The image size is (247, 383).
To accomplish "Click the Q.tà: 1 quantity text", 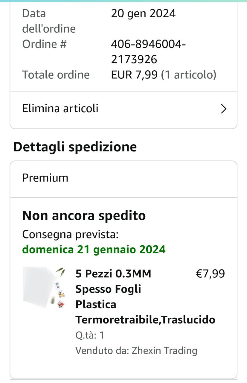I will click(89, 335).
